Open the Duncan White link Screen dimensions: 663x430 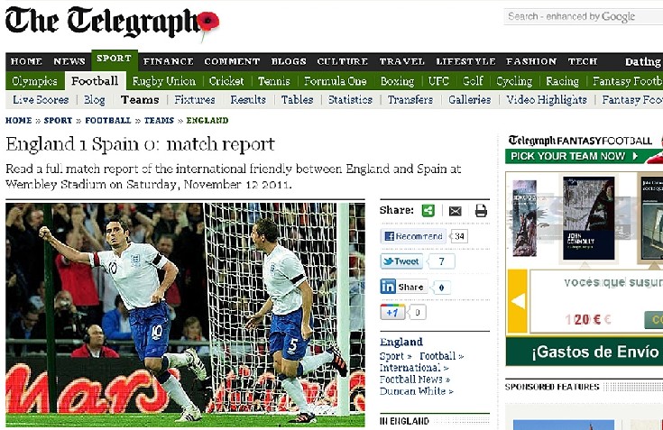[x=416, y=391]
